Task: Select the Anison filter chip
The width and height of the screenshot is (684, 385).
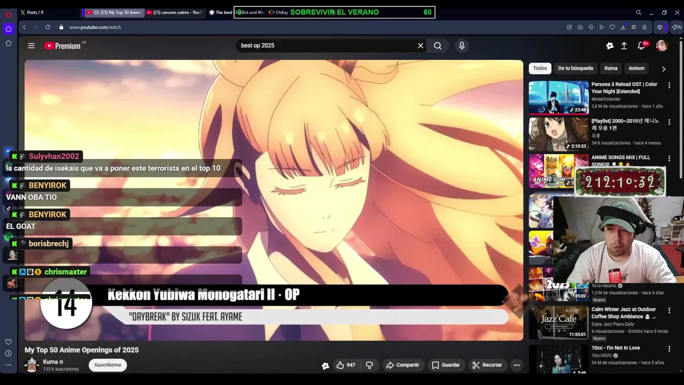Action: [636, 68]
